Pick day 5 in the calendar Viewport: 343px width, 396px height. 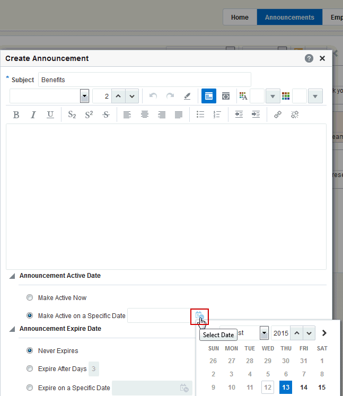click(x=268, y=374)
